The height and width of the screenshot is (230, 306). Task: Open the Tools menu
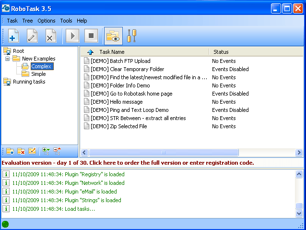tap(66, 21)
